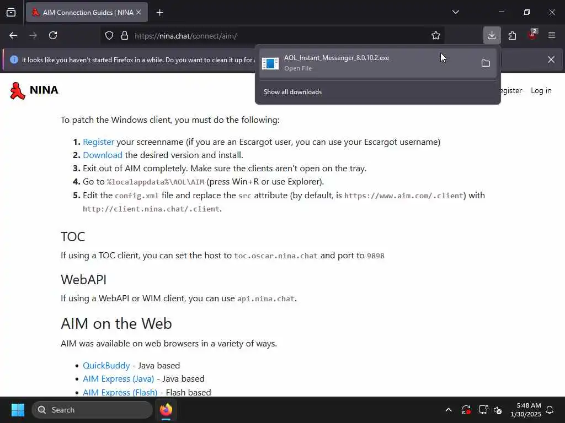Screen dimensions: 565x423
Task: Click the api.nina.chat text
Action: 266,299
